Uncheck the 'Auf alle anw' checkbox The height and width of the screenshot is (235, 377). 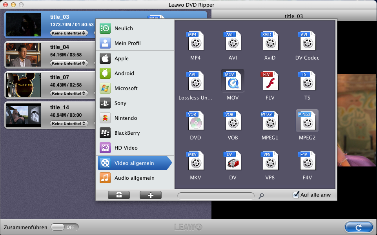296,195
